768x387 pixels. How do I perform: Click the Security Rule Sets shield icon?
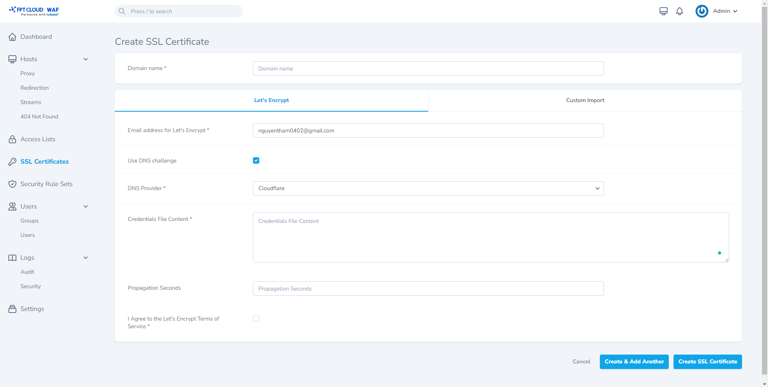click(x=12, y=184)
